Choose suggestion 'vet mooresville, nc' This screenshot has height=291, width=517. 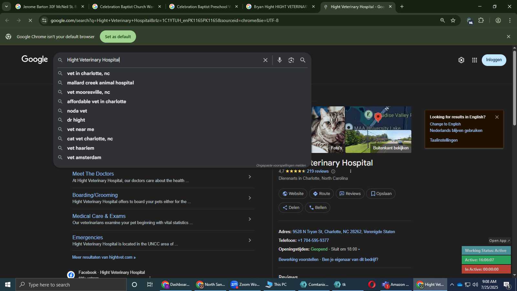[182, 92]
